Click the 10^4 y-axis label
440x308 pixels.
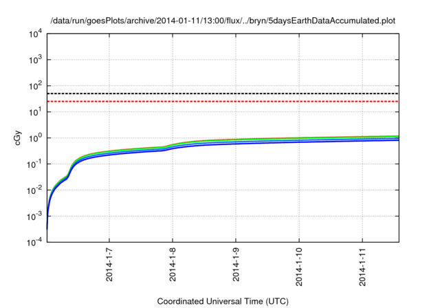[35, 34]
